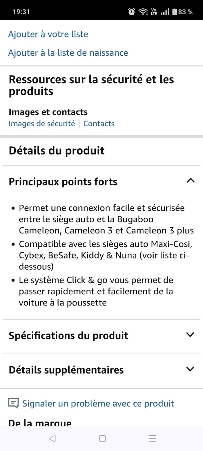203x451 pixels.
Task: Tap the report problem speech bubble icon
Action: tap(13, 403)
